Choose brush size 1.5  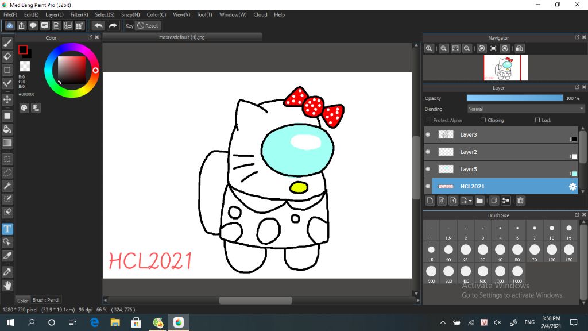coord(448,231)
